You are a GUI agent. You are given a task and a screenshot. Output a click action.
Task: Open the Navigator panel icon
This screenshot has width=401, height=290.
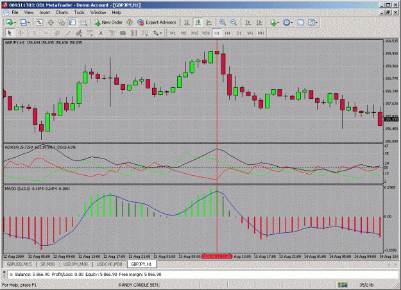click(62, 22)
